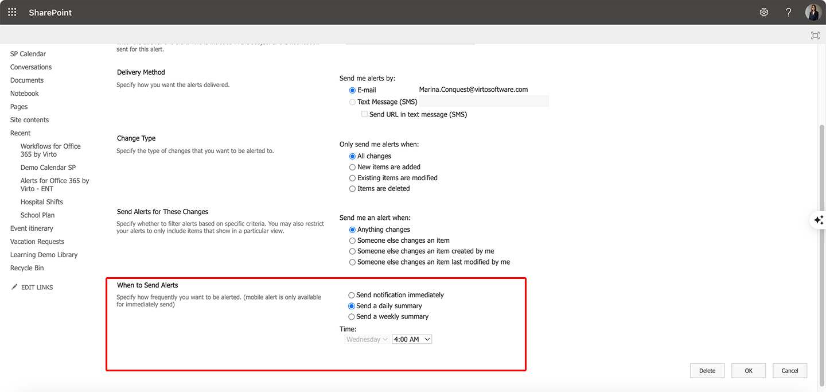Open the Copilot sparkle icon
This screenshot has height=392, width=826.
819,220
